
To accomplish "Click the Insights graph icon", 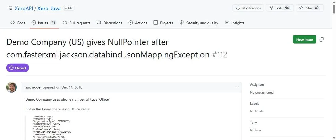I will click(x=227, y=23).
